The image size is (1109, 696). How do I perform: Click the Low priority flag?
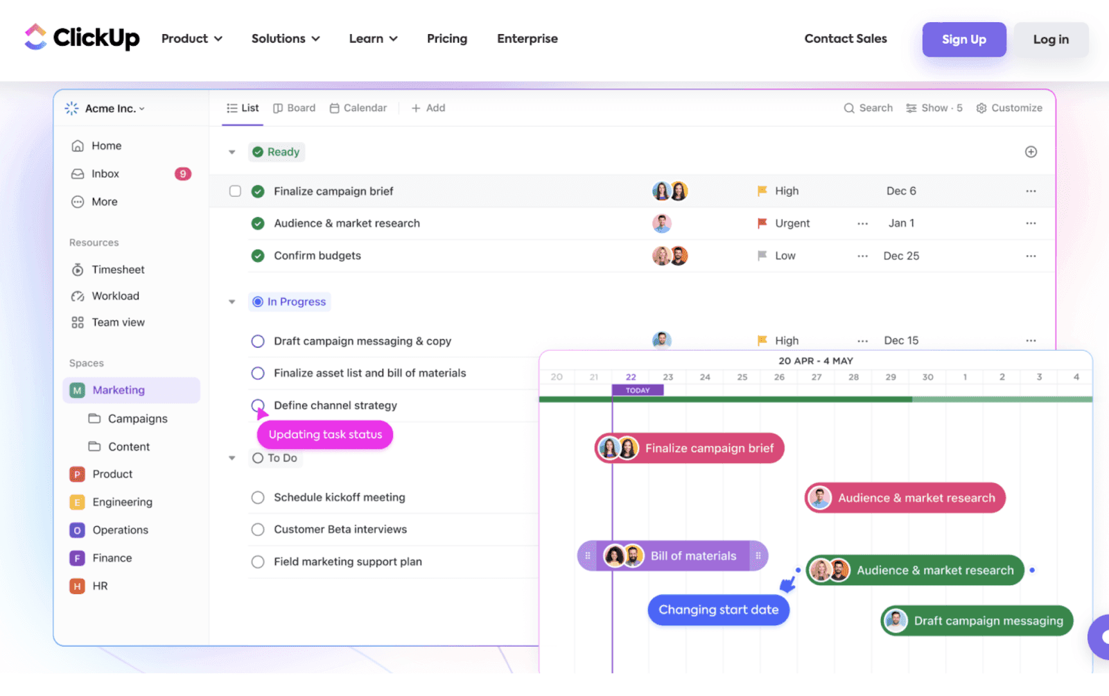762,256
